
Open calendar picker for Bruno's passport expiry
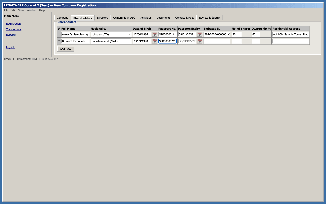coord(200,41)
